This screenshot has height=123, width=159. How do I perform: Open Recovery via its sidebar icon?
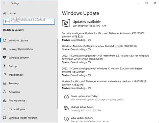coord(4,83)
